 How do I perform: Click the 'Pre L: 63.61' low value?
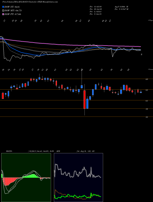click(x=96, y=12)
